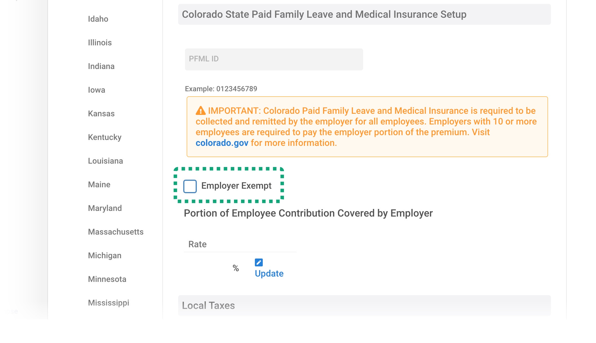Enable the Employer Exempt checkbox
Screen dimensions: 596x343
pyautogui.click(x=190, y=186)
